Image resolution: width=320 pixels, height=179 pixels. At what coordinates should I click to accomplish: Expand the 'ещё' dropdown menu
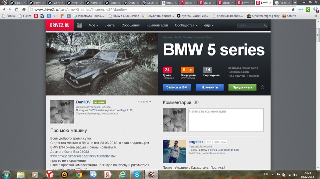(x=209, y=25)
